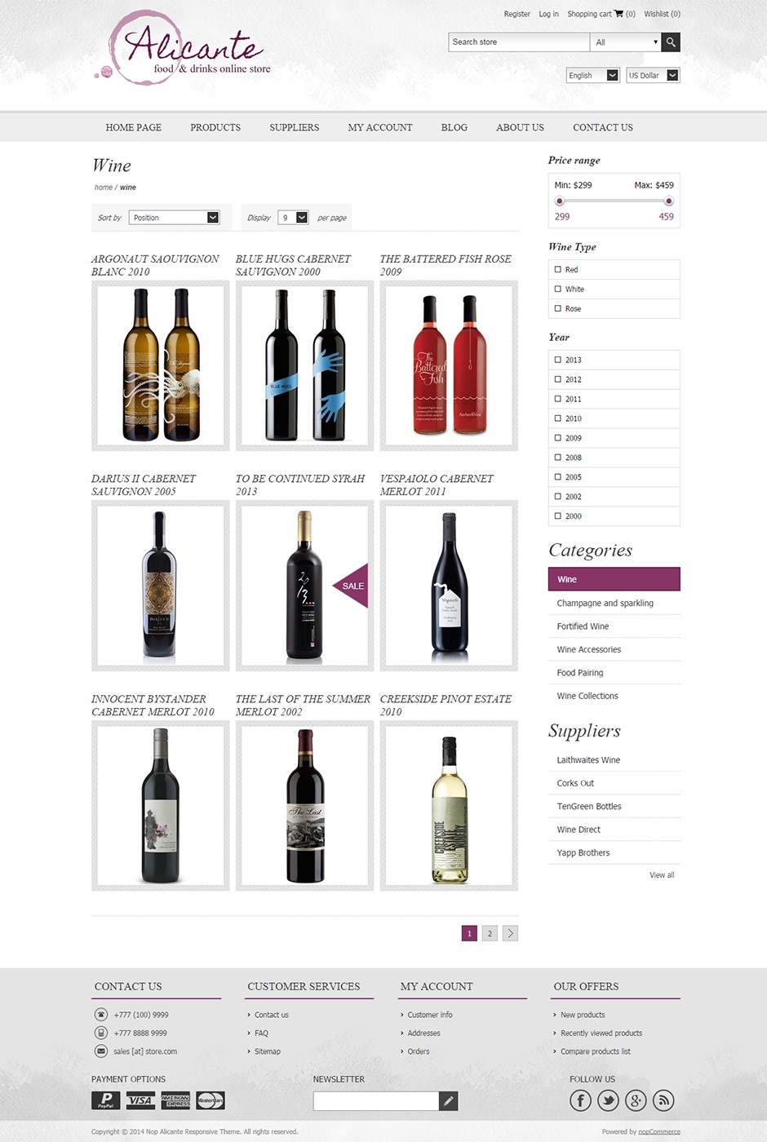Image resolution: width=767 pixels, height=1142 pixels.
Task: Go to the Blog menu item
Action: tap(454, 127)
